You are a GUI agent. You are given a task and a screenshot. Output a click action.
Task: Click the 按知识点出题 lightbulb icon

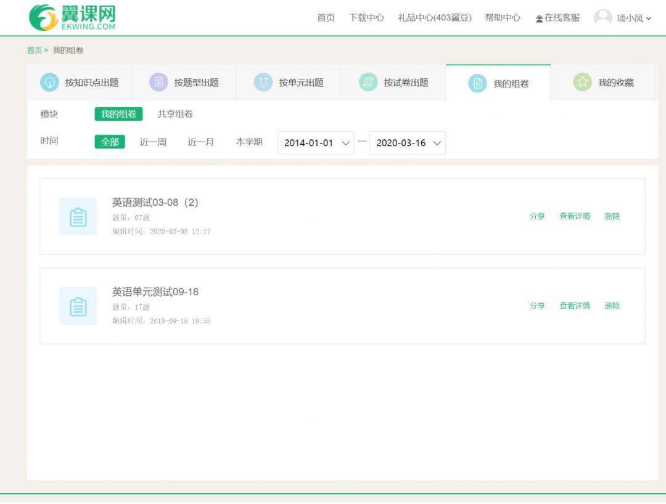[49, 82]
